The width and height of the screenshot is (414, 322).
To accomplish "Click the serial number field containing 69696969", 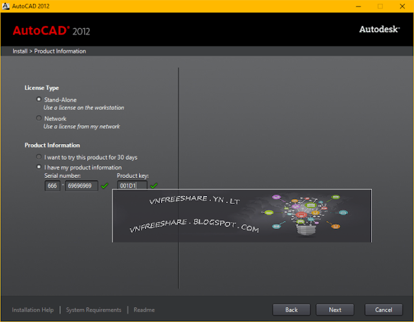I will [82, 186].
